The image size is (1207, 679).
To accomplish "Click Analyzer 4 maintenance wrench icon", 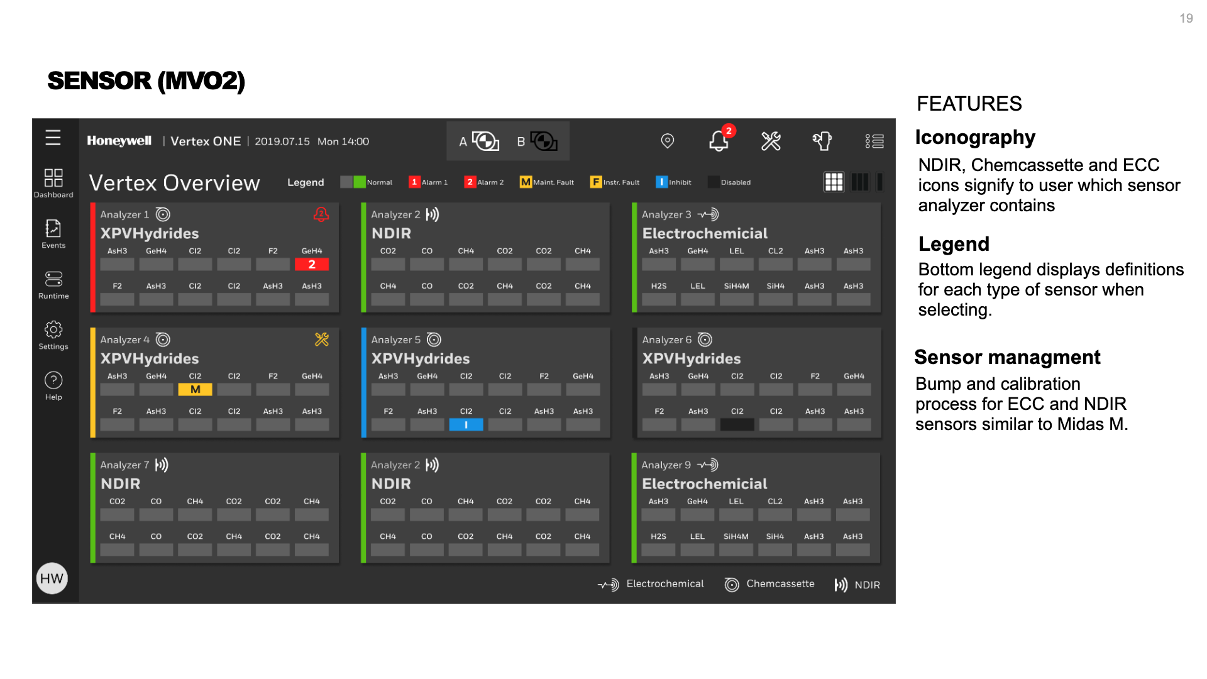I will click(x=322, y=339).
